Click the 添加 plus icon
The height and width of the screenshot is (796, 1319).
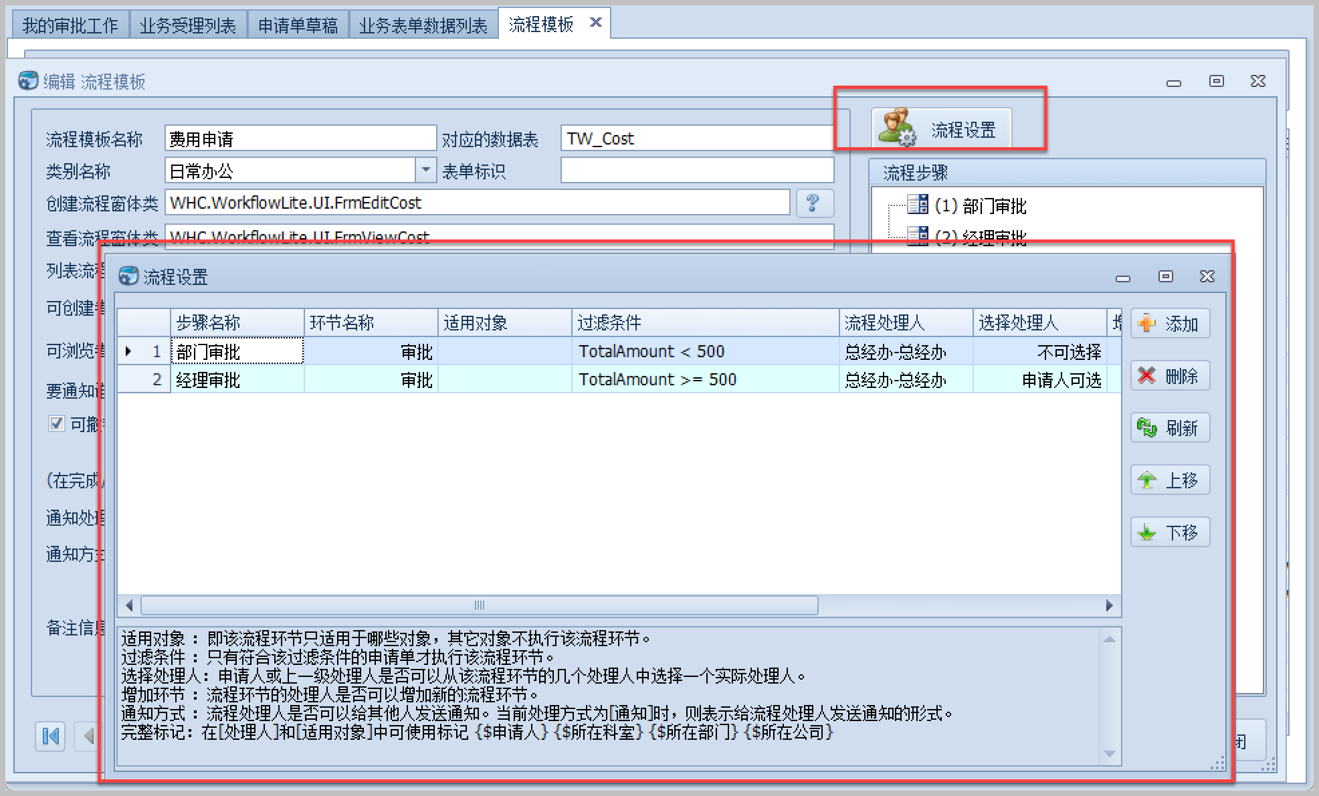[1146, 324]
